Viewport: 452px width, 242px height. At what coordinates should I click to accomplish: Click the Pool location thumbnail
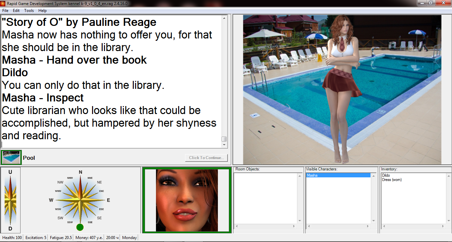[x=11, y=157]
